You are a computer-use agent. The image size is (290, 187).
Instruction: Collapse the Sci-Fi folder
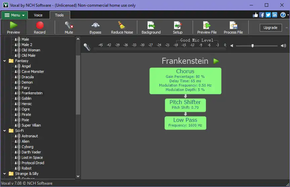coord(5,131)
